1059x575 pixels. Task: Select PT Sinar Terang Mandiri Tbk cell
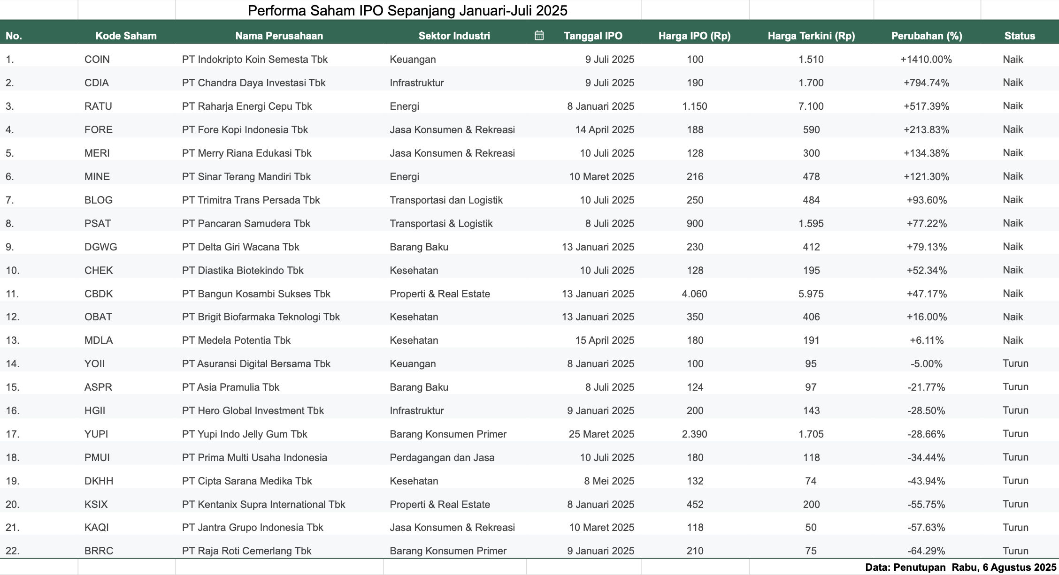[246, 176]
